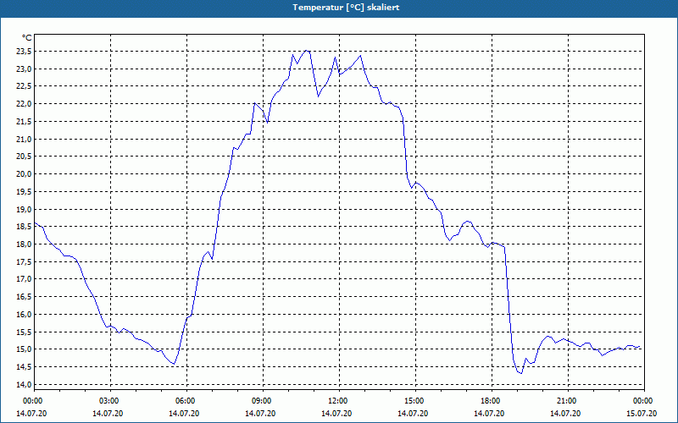Click the 15.07.20 date label
This screenshot has height=423, width=678.
[x=642, y=414]
